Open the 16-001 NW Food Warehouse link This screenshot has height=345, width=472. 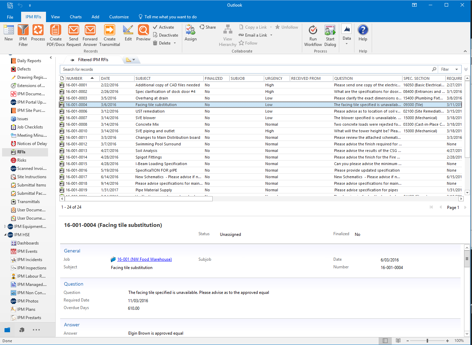tap(144, 259)
